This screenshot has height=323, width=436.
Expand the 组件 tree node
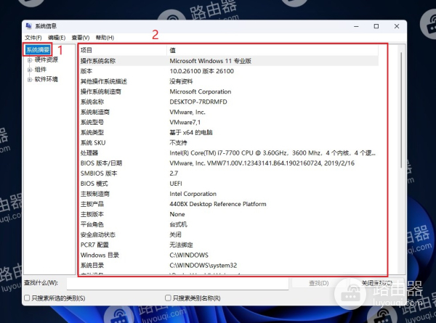pyautogui.click(x=30, y=70)
